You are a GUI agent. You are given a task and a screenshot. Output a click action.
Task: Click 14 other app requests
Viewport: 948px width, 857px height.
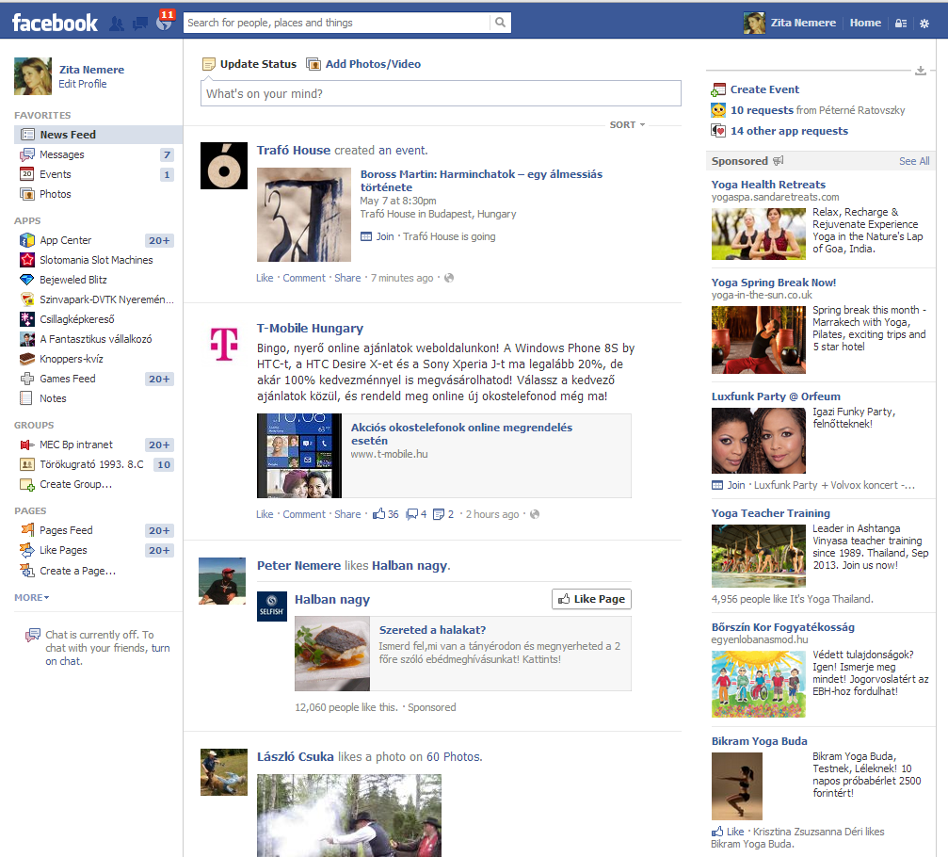click(x=789, y=131)
